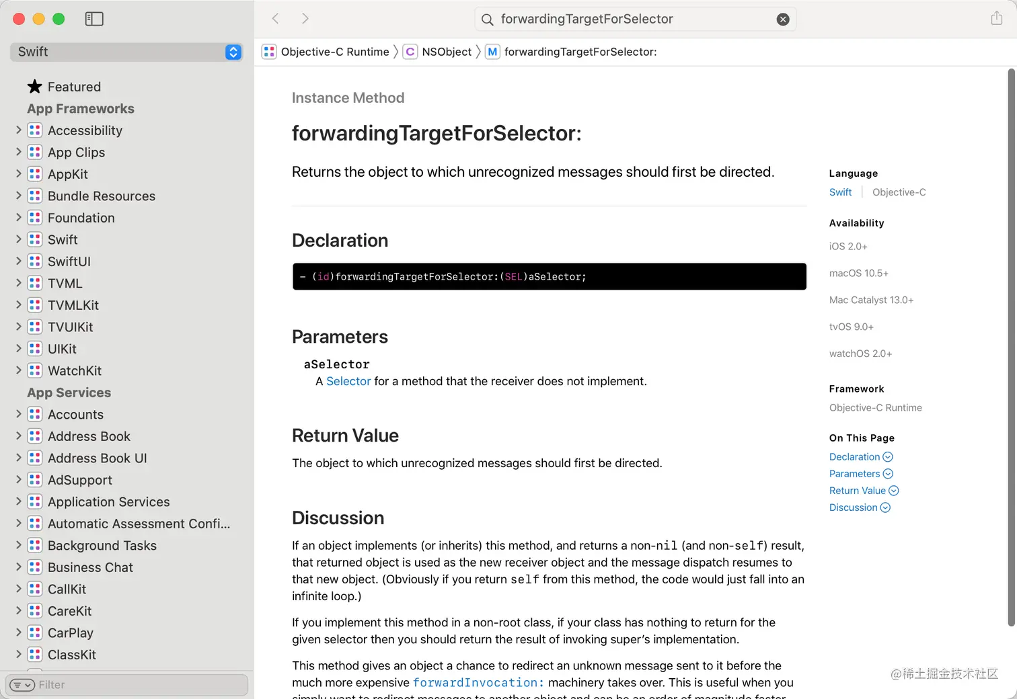Click the declaration code block
Image resolution: width=1017 pixels, height=699 pixels.
pyautogui.click(x=550, y=276)
